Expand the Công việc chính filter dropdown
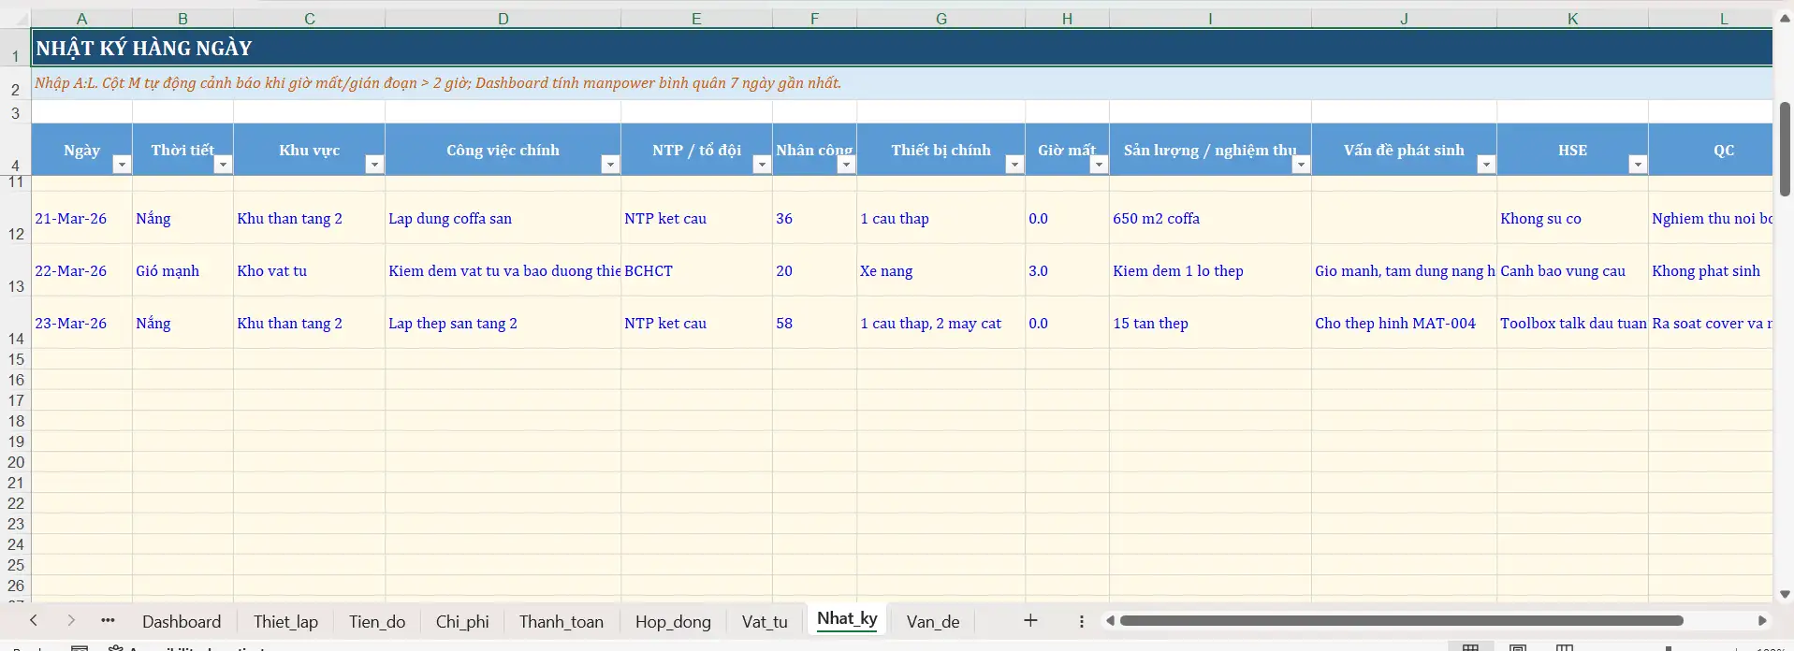Image resolution: width=1794 pixels, height=651 pixels. (x=609, y=165)
